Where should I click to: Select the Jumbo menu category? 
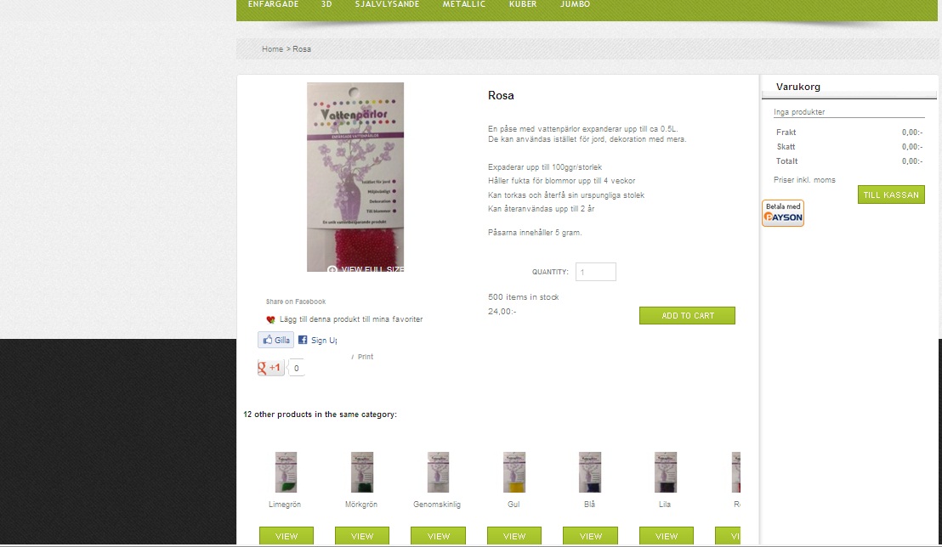point(575,4)
